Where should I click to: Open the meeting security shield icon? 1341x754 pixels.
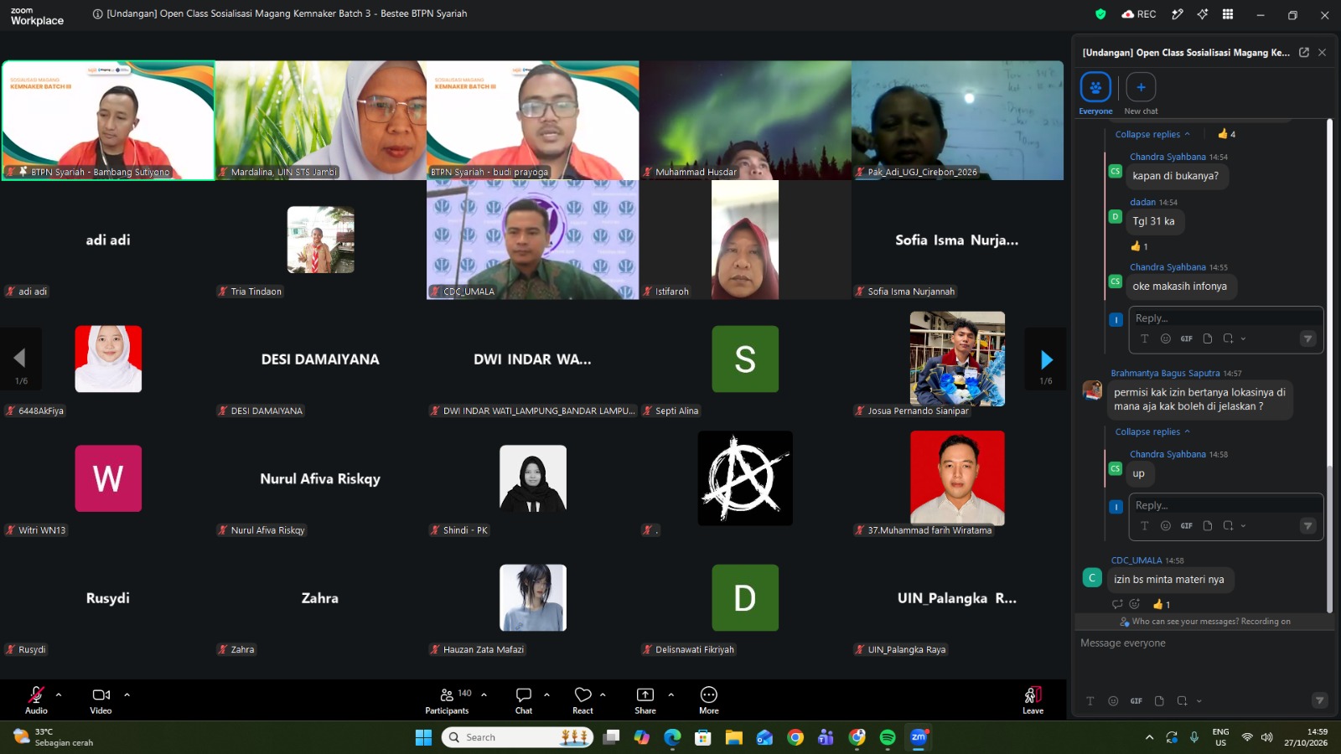pyautogui.click(x=1100, y=14)
